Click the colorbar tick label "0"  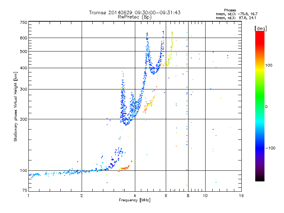point(266,107)
